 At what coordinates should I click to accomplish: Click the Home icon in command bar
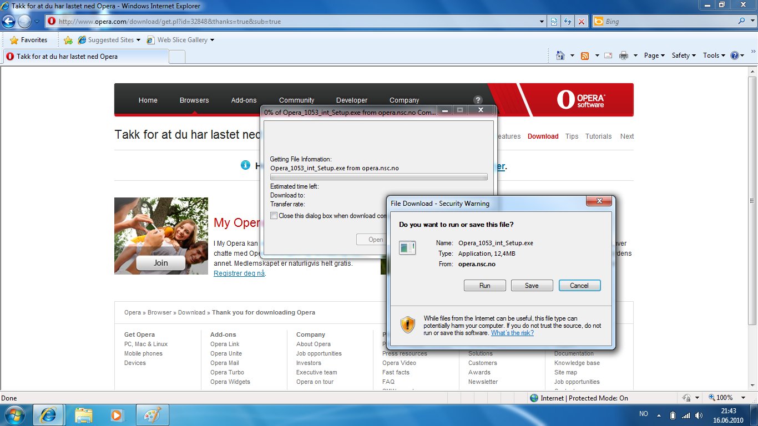tap(560, 55)
